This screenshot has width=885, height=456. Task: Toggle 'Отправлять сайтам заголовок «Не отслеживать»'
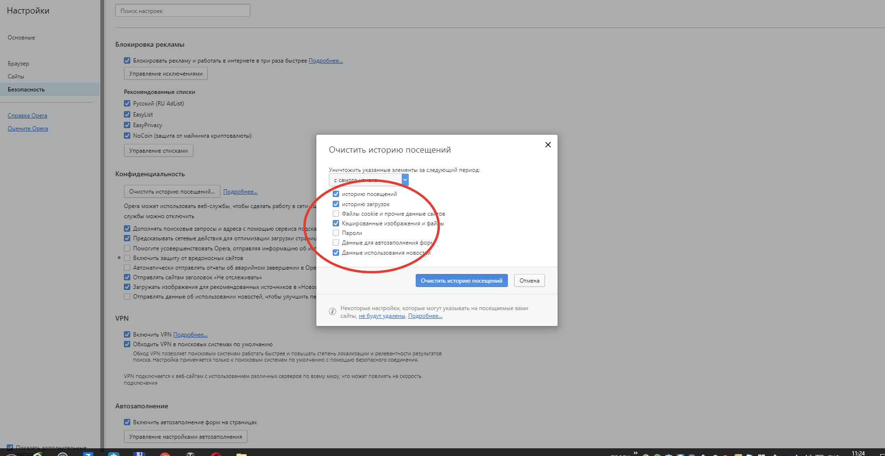click(127, 277)
